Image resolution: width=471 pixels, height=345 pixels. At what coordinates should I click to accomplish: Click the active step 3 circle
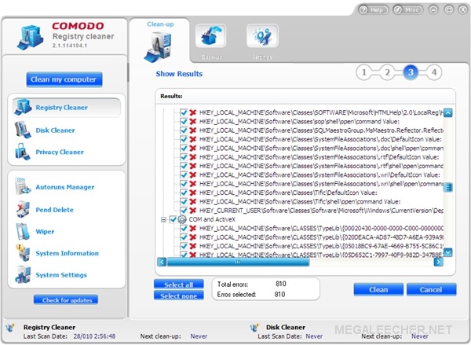tap(411, 72)
